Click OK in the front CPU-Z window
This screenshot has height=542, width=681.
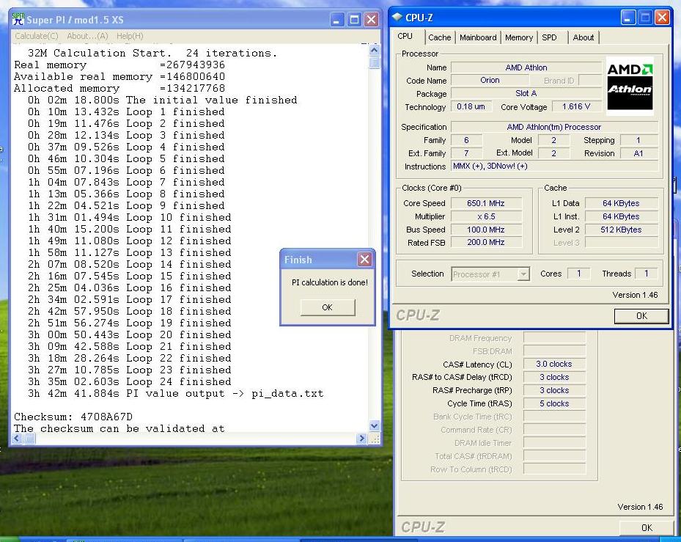click(641, 316)
